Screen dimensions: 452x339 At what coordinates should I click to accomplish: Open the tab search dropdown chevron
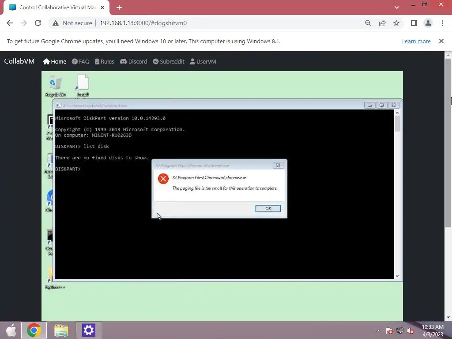tap(397, 8)
